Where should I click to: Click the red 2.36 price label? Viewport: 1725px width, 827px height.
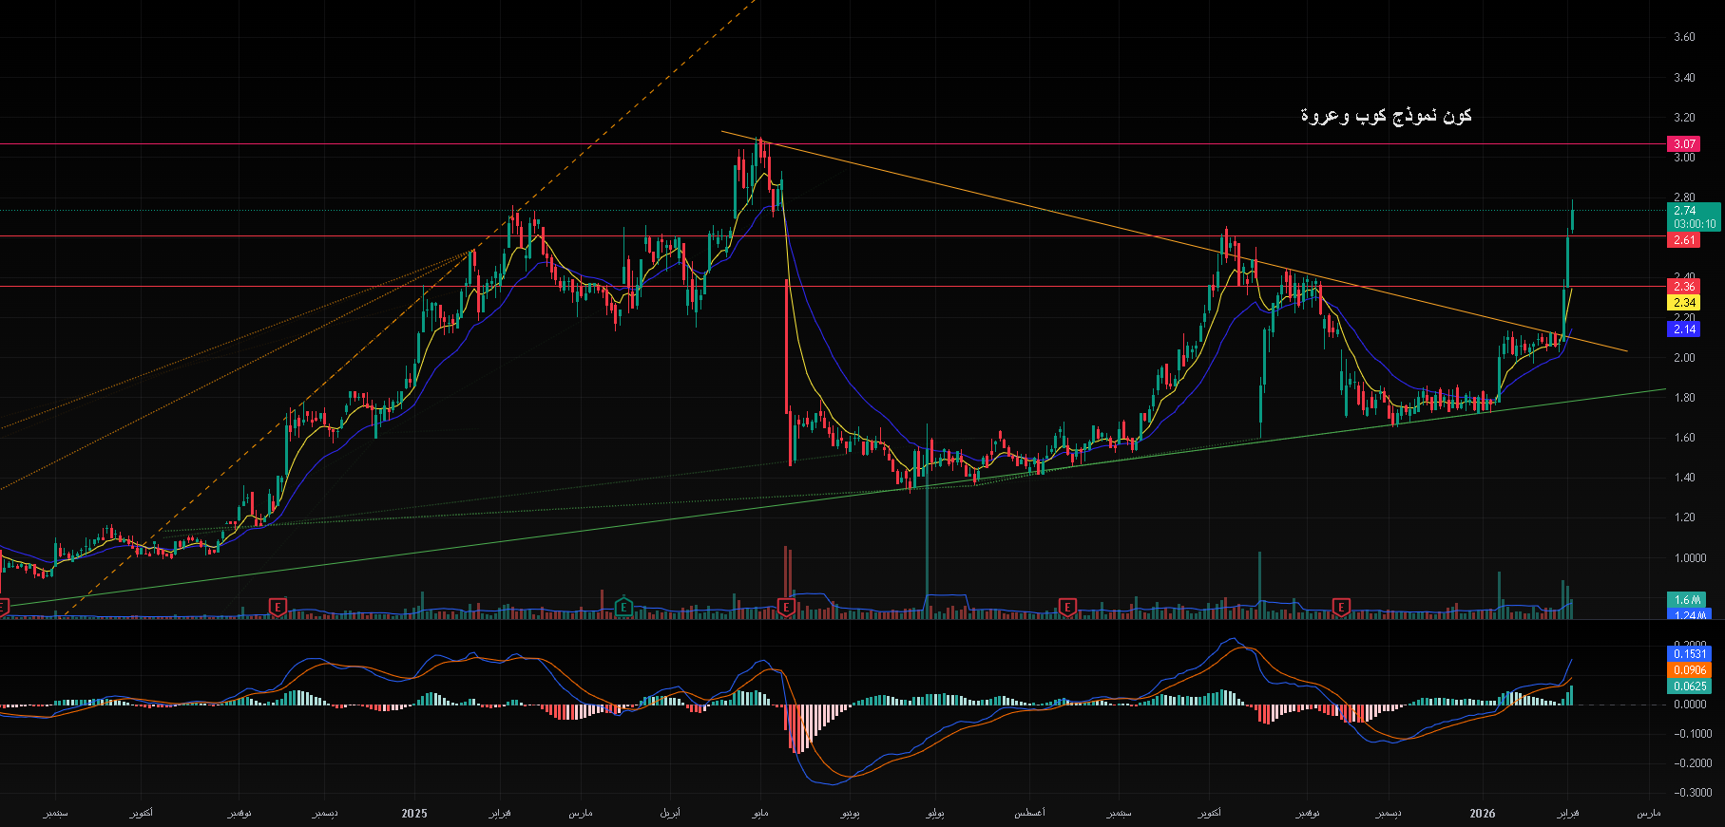(x=1684, y=287)
